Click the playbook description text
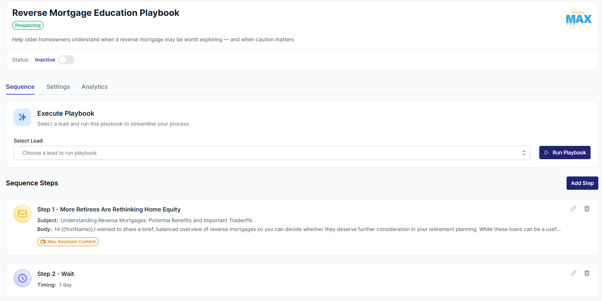 (153, 39)
